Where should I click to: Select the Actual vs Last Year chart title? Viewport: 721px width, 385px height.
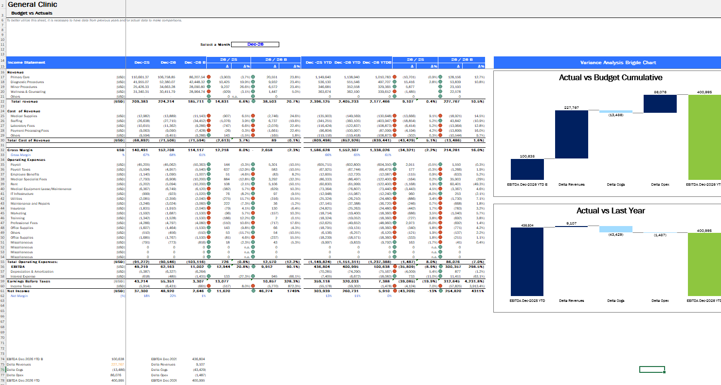point(610,210)
